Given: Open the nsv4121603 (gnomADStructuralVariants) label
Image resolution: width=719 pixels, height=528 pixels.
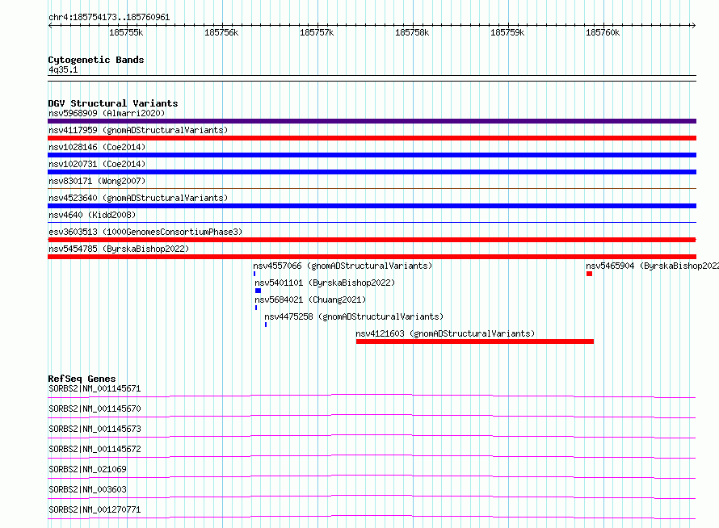Looking at the screenshot, I should pyautogui.click(x=445, y=333).
